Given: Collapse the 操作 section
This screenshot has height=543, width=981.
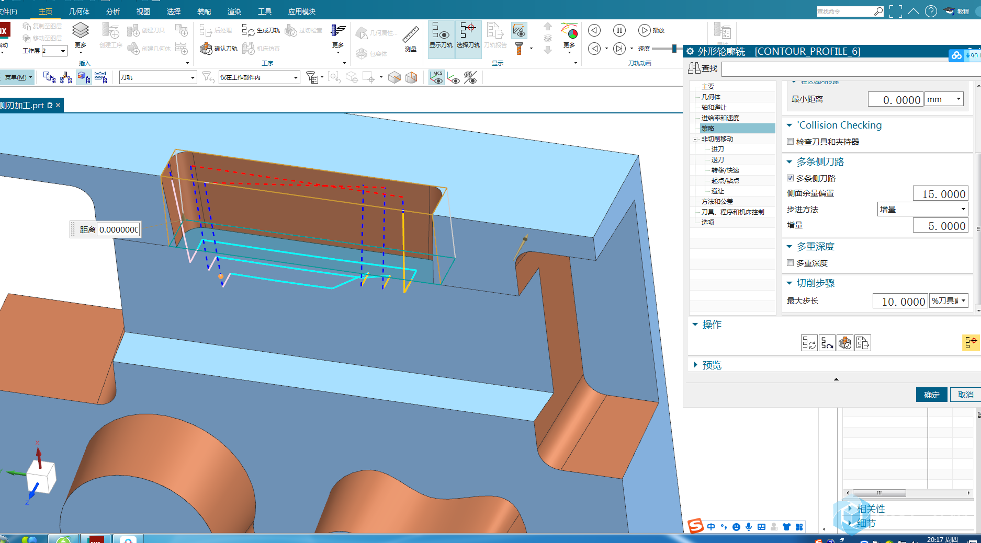Looking at the screenshot, I should pos(695,324).
